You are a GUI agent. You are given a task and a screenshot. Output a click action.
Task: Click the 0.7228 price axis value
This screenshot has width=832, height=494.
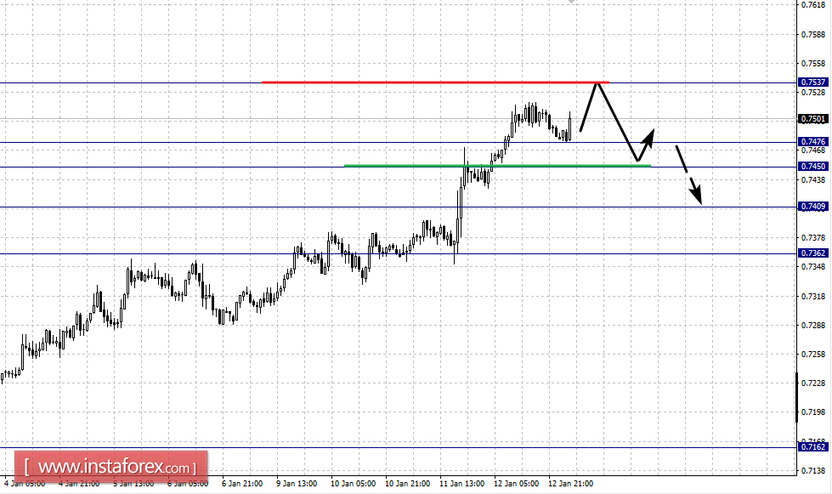coord(813,383)
